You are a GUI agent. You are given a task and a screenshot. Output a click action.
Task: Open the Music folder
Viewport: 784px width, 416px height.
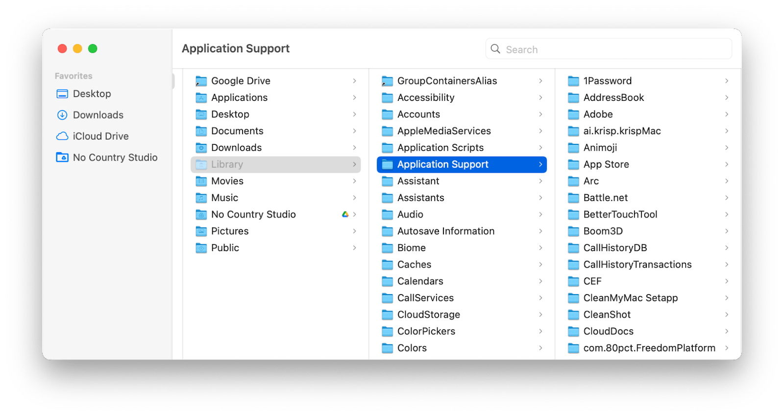pyautogui.click(x=224, y=197)
